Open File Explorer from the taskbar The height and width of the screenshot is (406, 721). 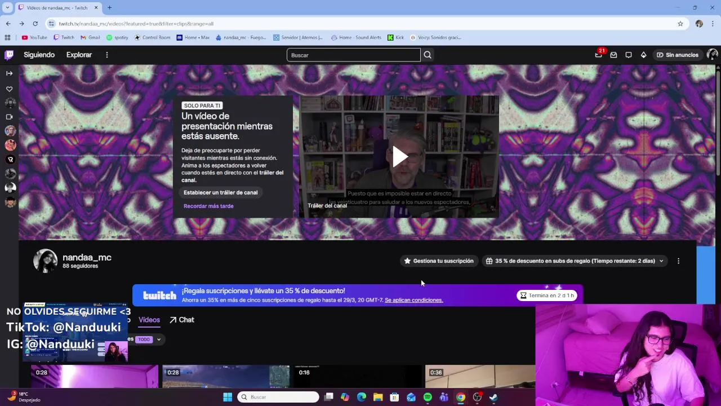point(378,397)
